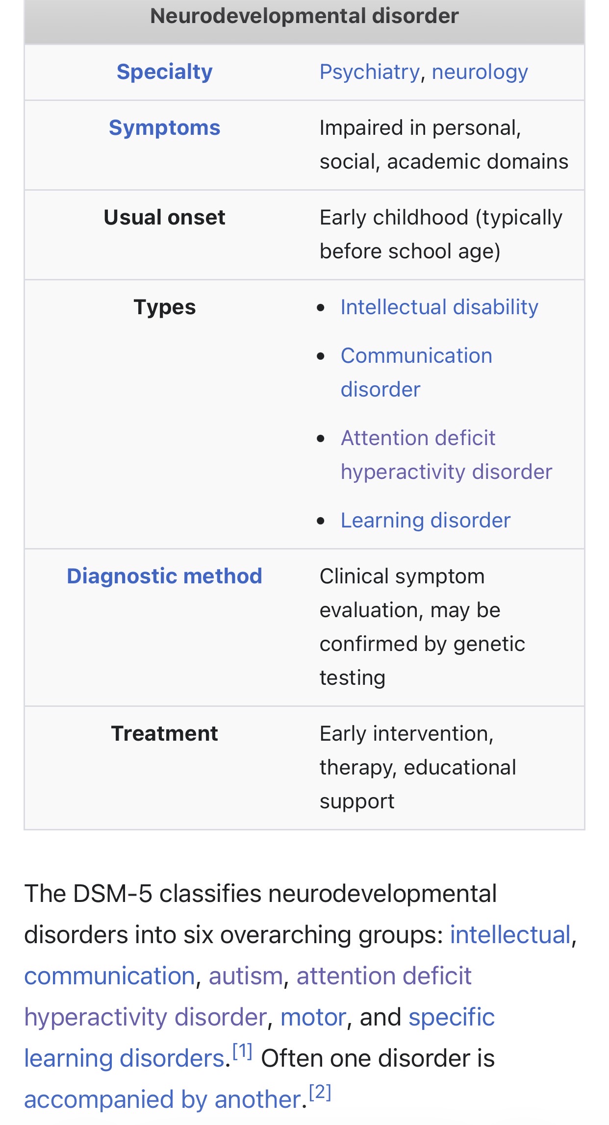Viewport: 609px width, 1125px height.
Task: Open Intellectual disability type link
Action: coord(439,307)
